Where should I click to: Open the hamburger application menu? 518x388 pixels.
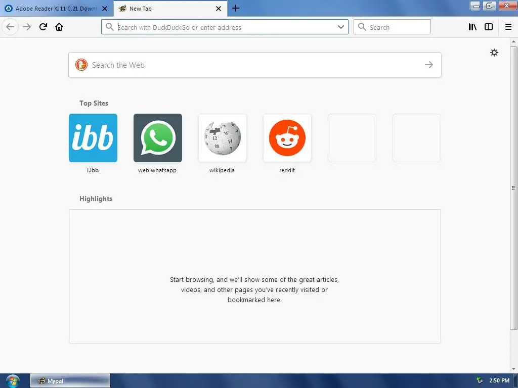[x=508, y=27]
